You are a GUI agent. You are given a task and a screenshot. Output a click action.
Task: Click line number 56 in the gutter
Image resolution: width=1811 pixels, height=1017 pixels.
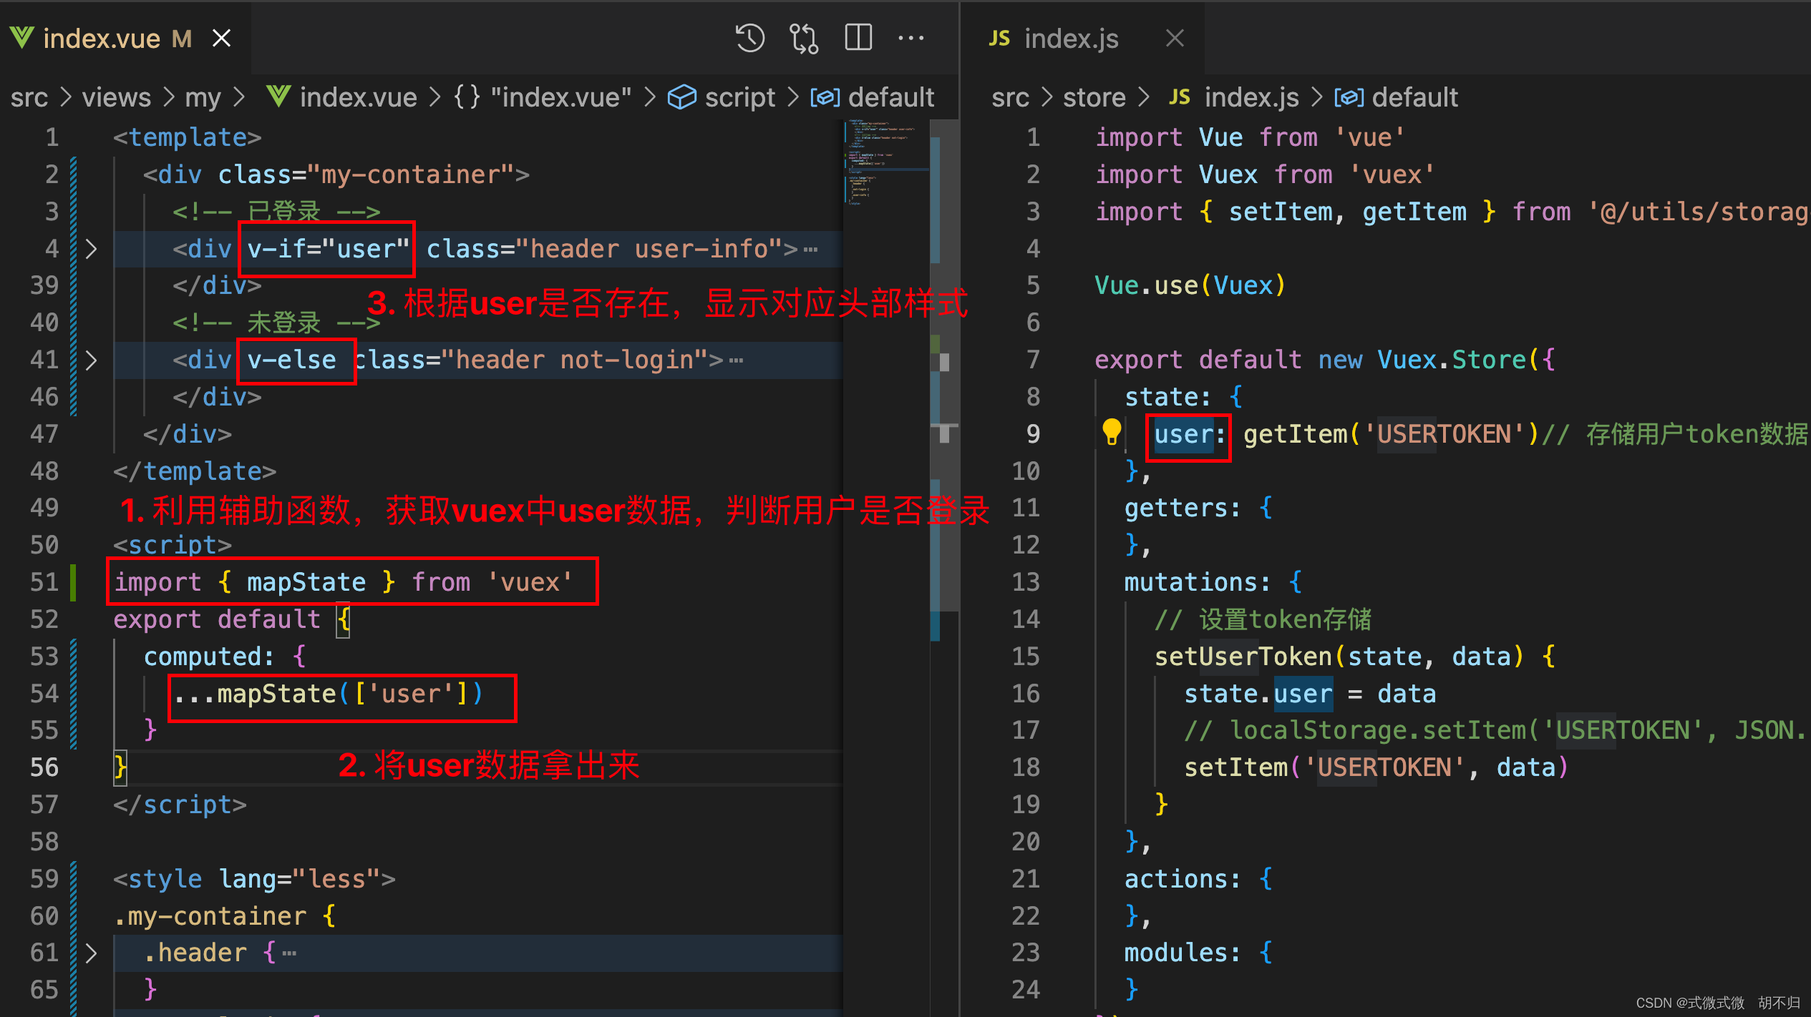click(44, 767)
